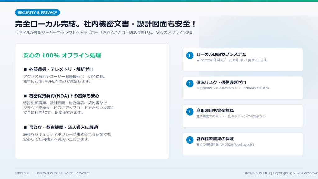Click text 社内業務での利用・一括キッティングも制限なし
Viewport: 318px width, 179px height.
pos(231,117)
